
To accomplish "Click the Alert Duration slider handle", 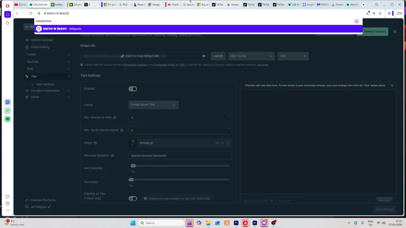I will tap(133, 166).
